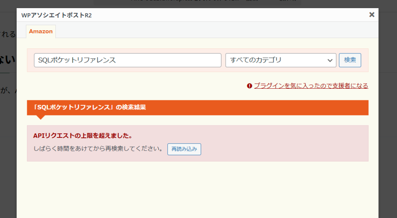Click the しばらく時間をあけてから再検索してください message
Image resolution: width=397 pixels, height=218 pixels.
(x=98, y=148)
